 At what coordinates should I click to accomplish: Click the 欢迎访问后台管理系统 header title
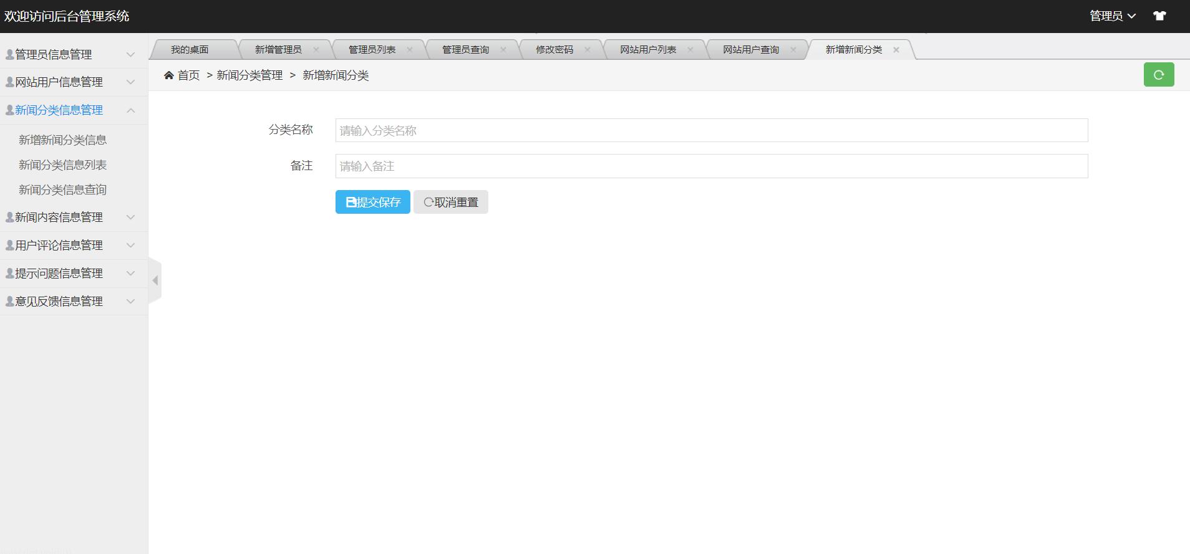pyautogui.click(x=67, y=16)
